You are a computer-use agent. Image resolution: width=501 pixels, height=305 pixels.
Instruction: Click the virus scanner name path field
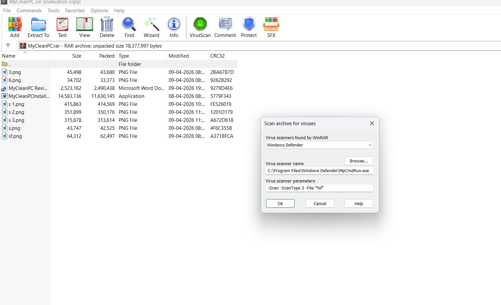point(319,171)
